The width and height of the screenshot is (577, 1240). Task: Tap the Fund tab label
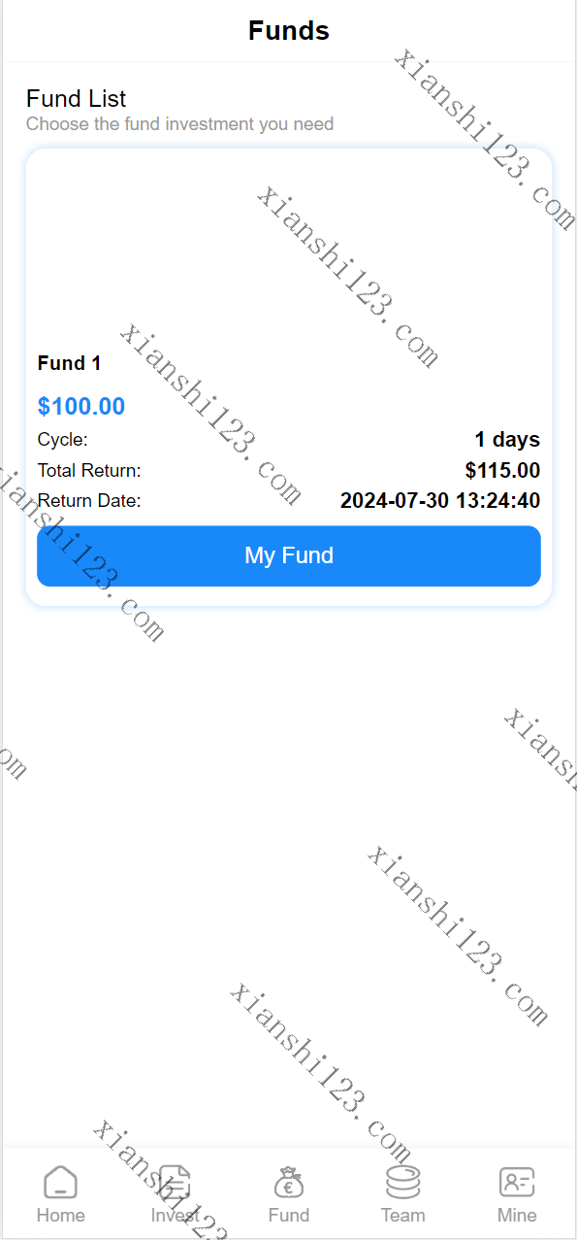289,1215
